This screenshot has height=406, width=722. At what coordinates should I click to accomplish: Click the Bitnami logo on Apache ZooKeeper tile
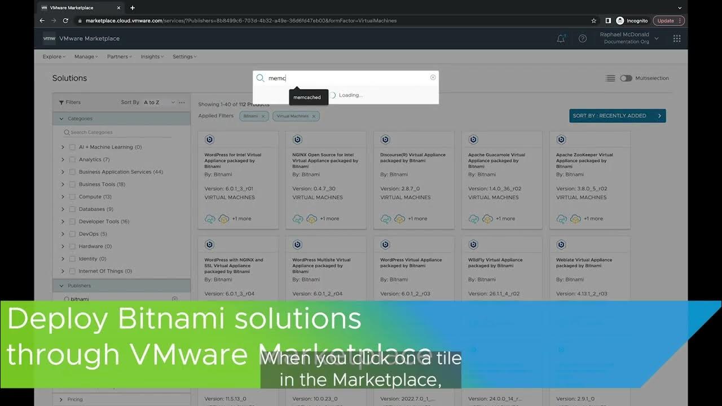click(561, 140)
